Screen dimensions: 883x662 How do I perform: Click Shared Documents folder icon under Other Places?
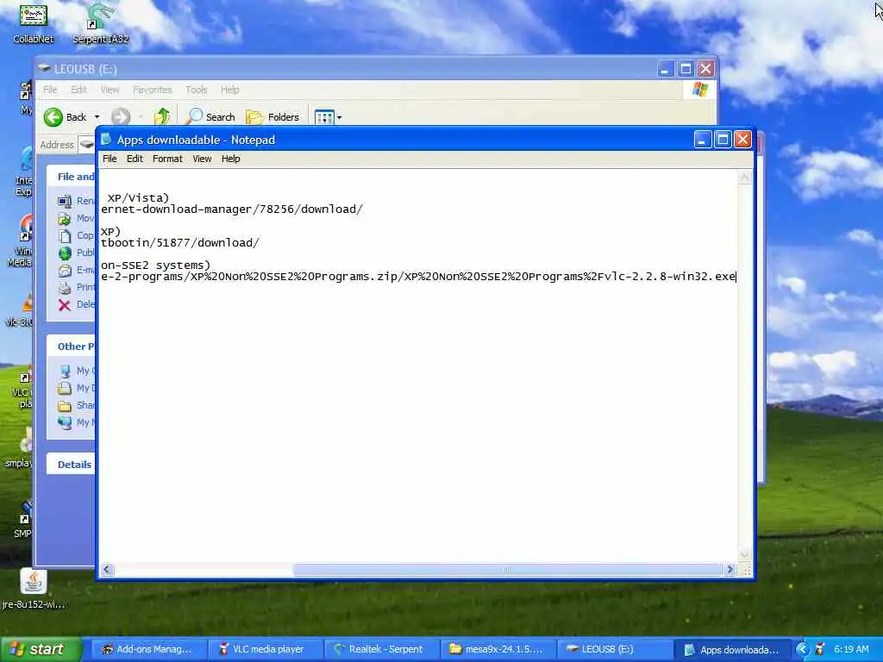tap(65, 405)
